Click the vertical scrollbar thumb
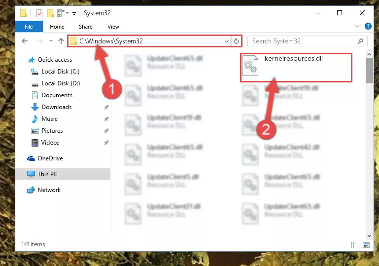 coord(369,71)
